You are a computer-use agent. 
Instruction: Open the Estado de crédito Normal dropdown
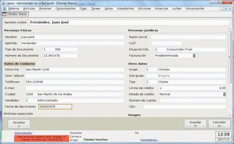coord(193,94)
